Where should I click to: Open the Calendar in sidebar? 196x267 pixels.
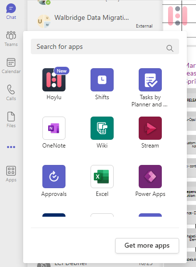tap(11, 66)
